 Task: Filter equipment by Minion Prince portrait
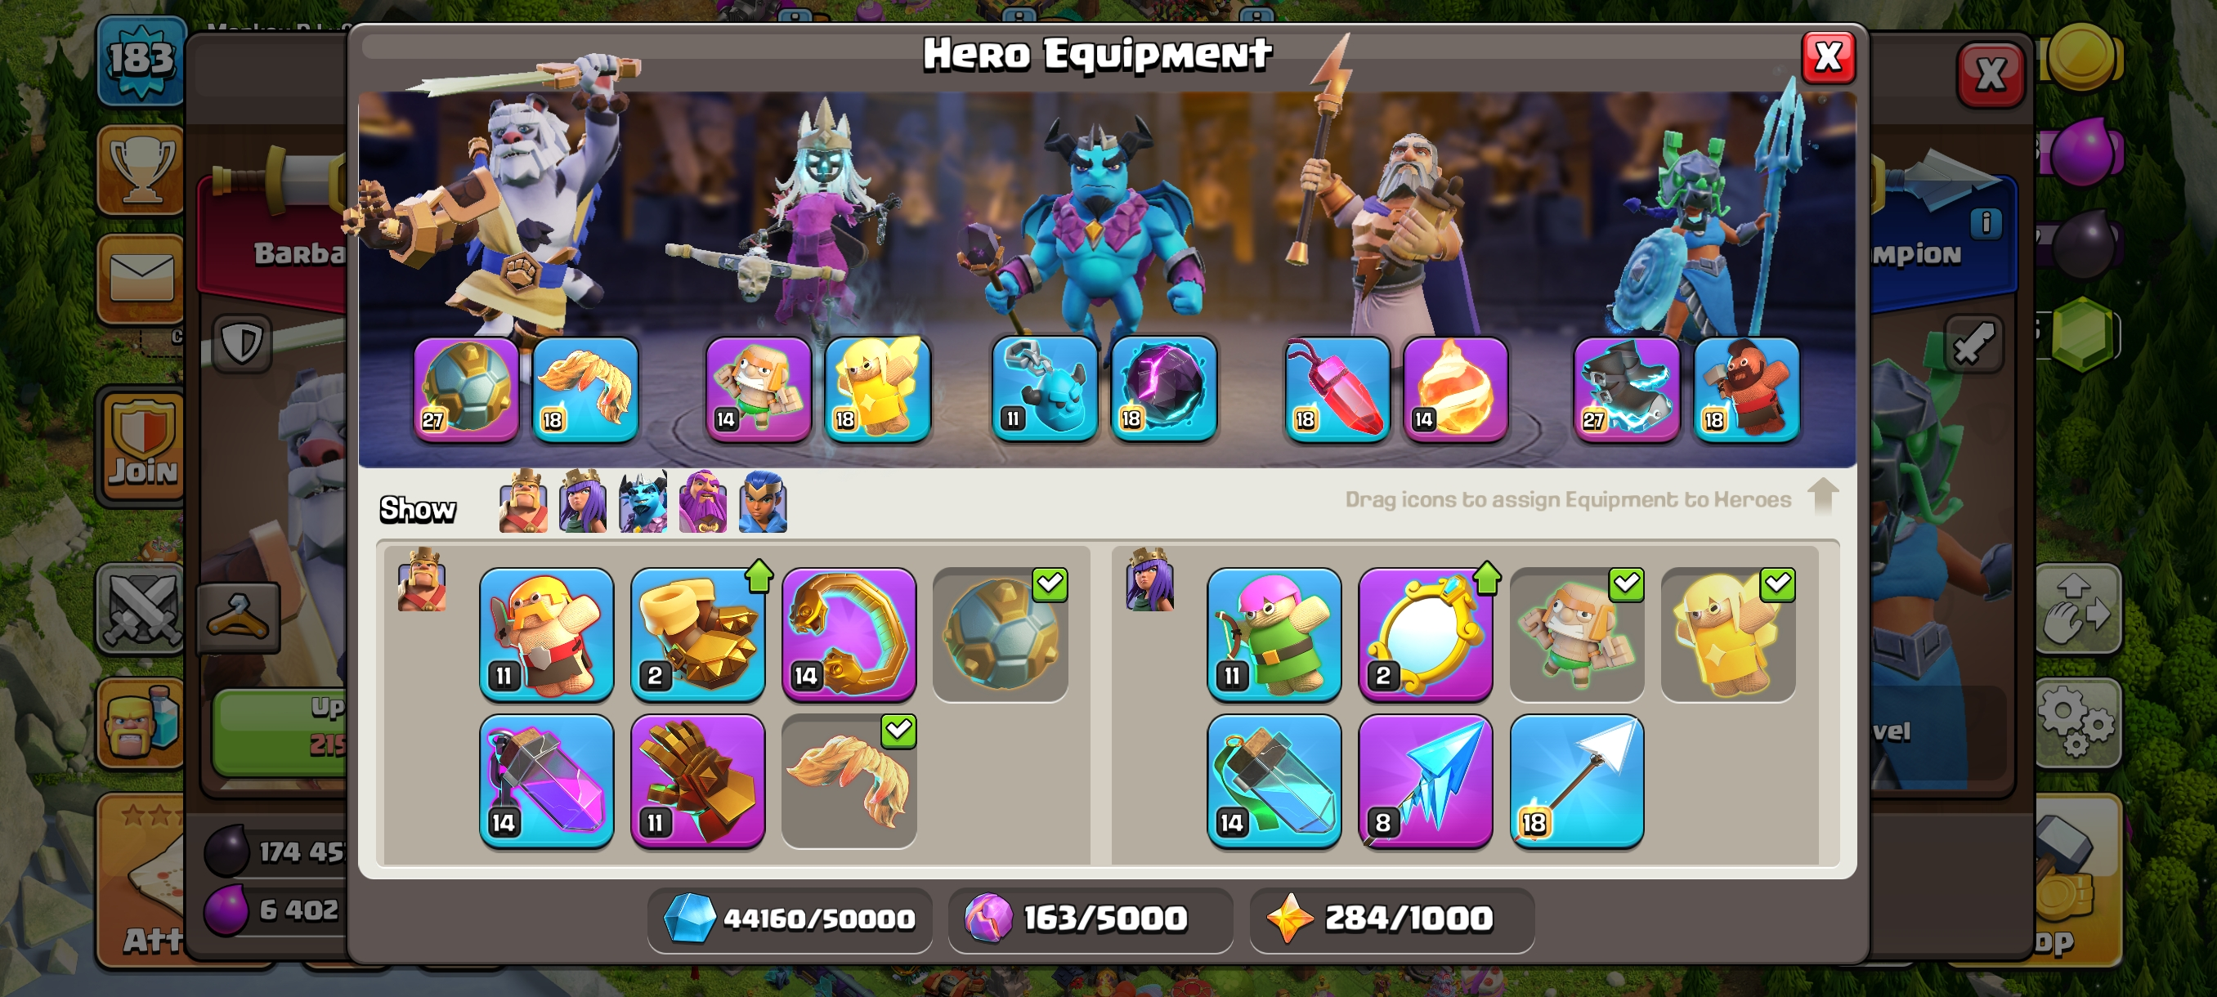[643, 502]
